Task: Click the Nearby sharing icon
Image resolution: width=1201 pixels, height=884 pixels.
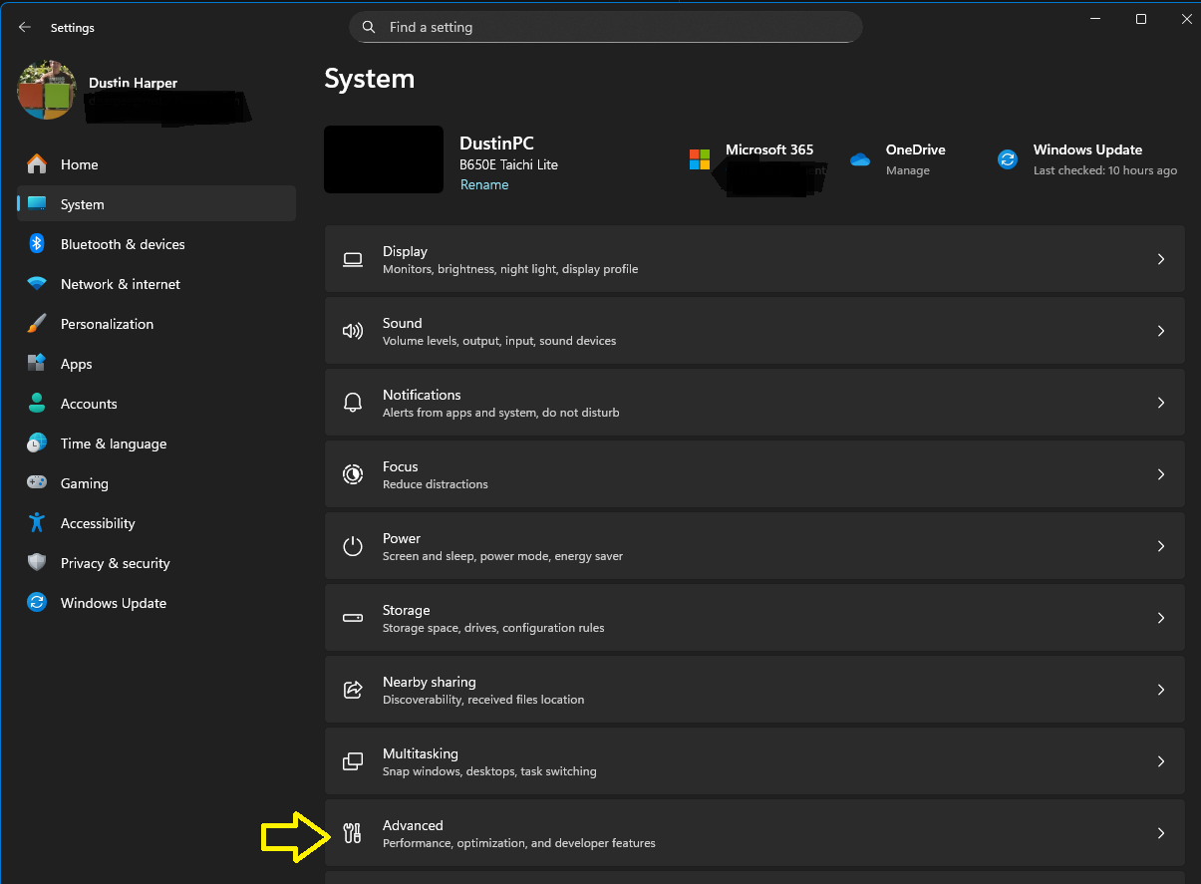Action: click(x=353, y=690)
